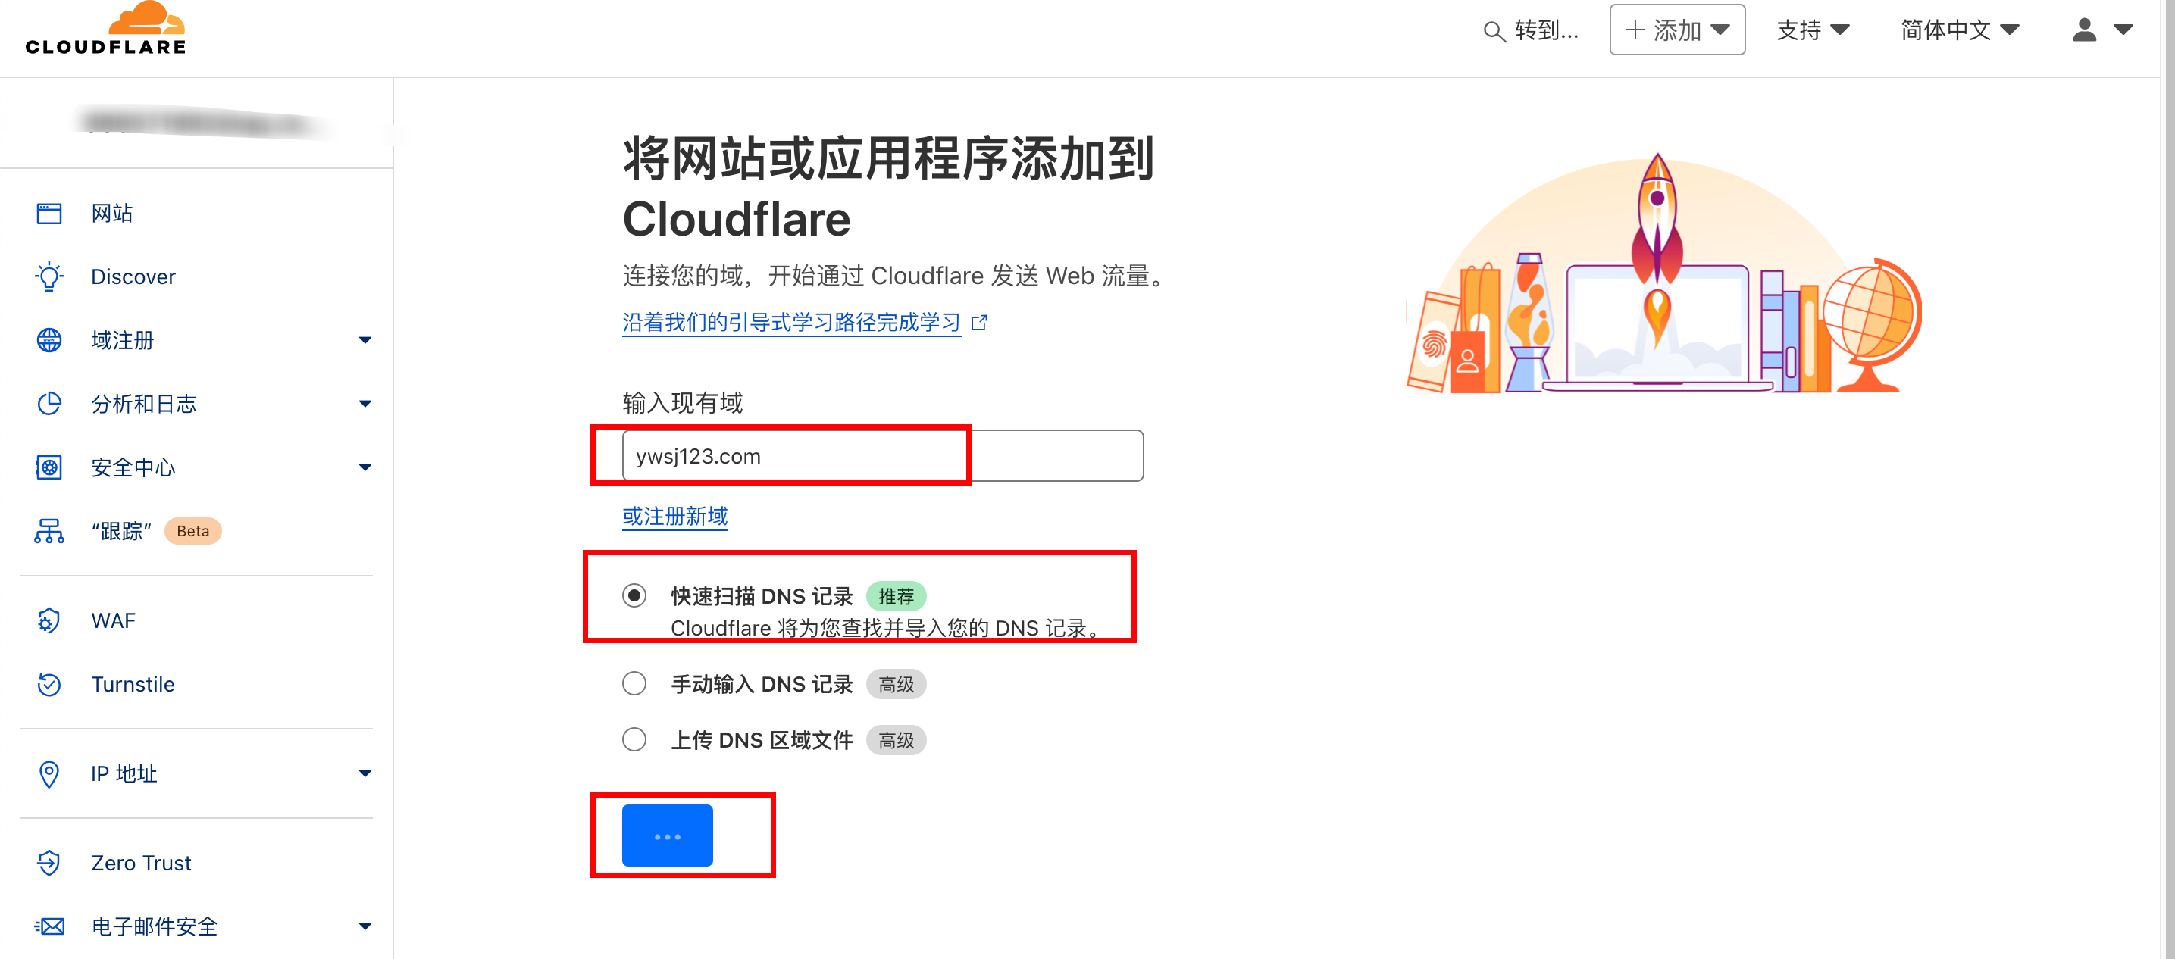Select 上传 DNS 区域文件 radio option
Viewport: 2175px width, 959px height.
click(634, 739)
